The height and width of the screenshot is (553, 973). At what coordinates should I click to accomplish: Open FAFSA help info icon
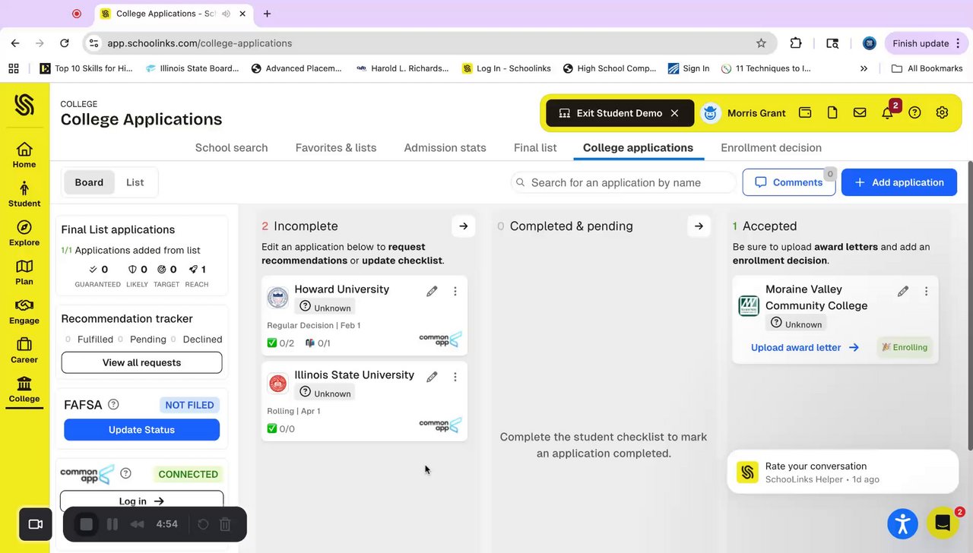coord(113,404)
